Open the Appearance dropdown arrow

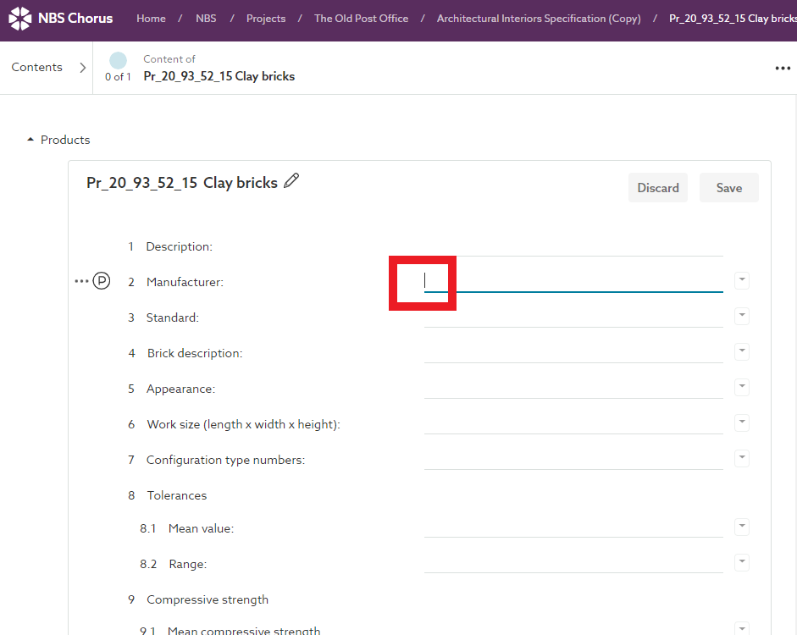point(742,387)
